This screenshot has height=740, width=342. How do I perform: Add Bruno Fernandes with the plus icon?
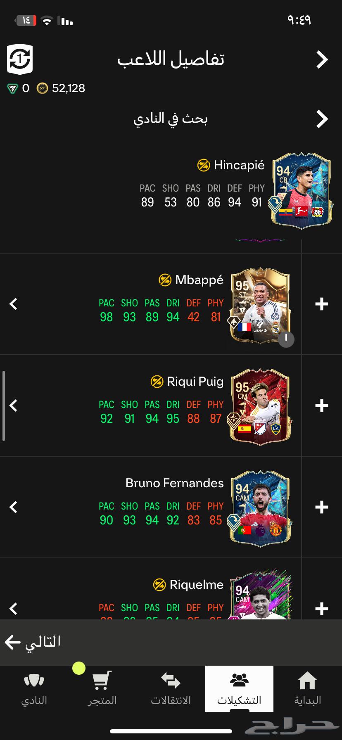click(x=321, y=508)
